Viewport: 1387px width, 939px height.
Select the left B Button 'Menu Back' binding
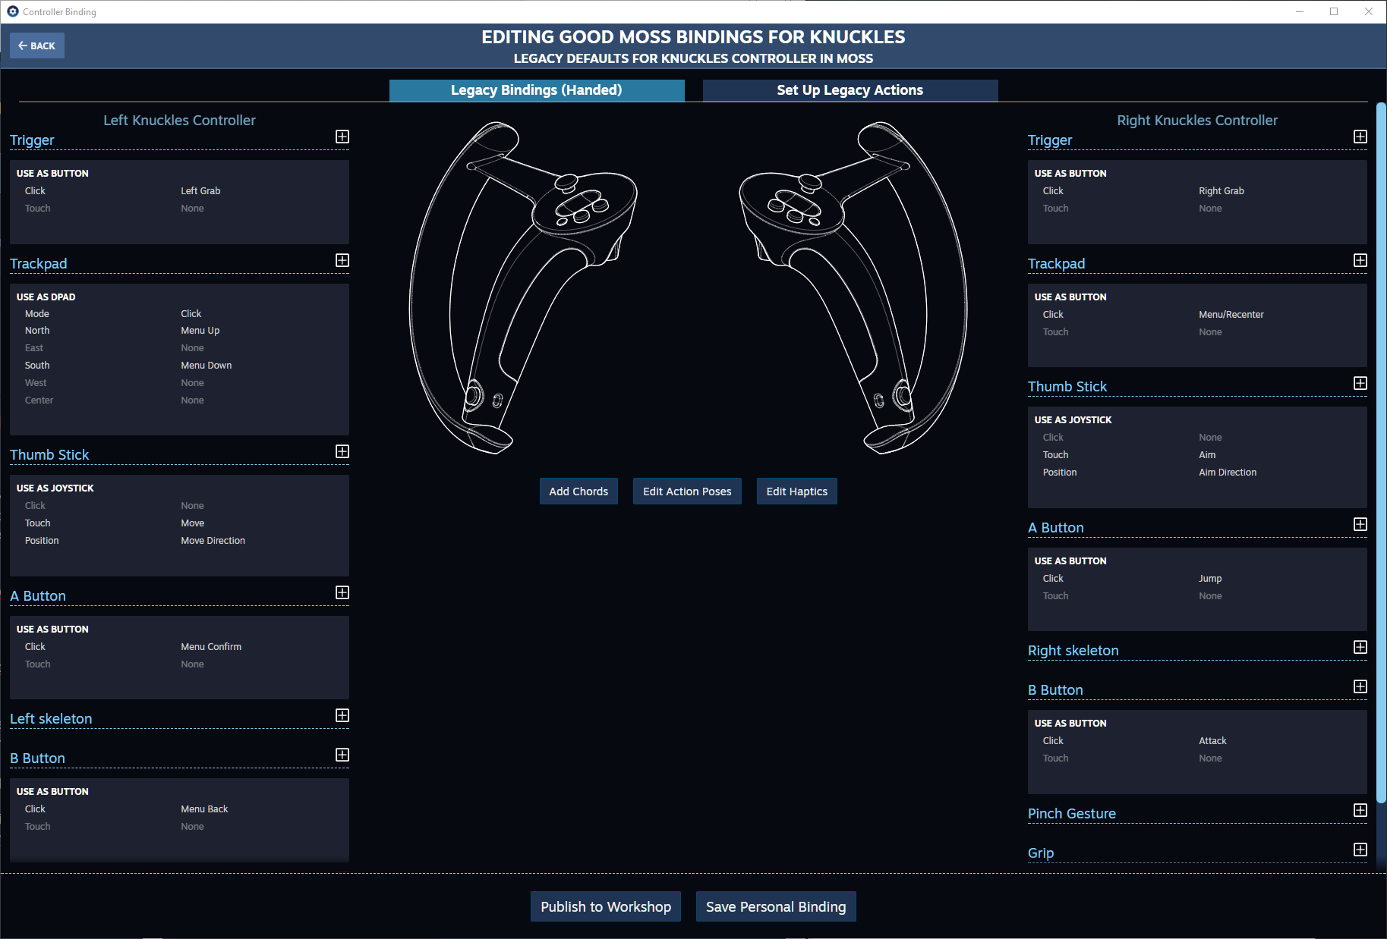204,809
